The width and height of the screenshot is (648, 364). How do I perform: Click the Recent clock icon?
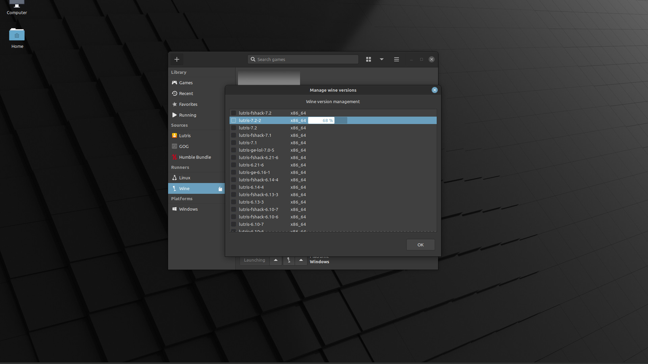(x=174, y=93)
